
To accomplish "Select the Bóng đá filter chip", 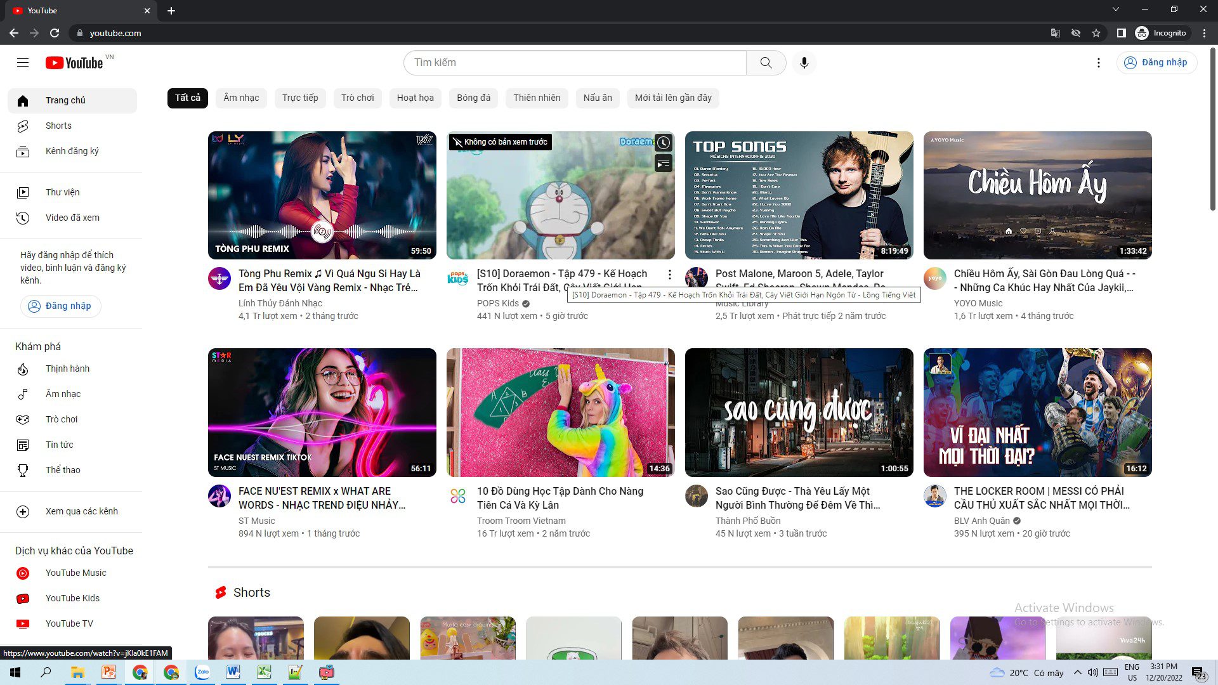I will pyautogui.click(x=474, y=98).
